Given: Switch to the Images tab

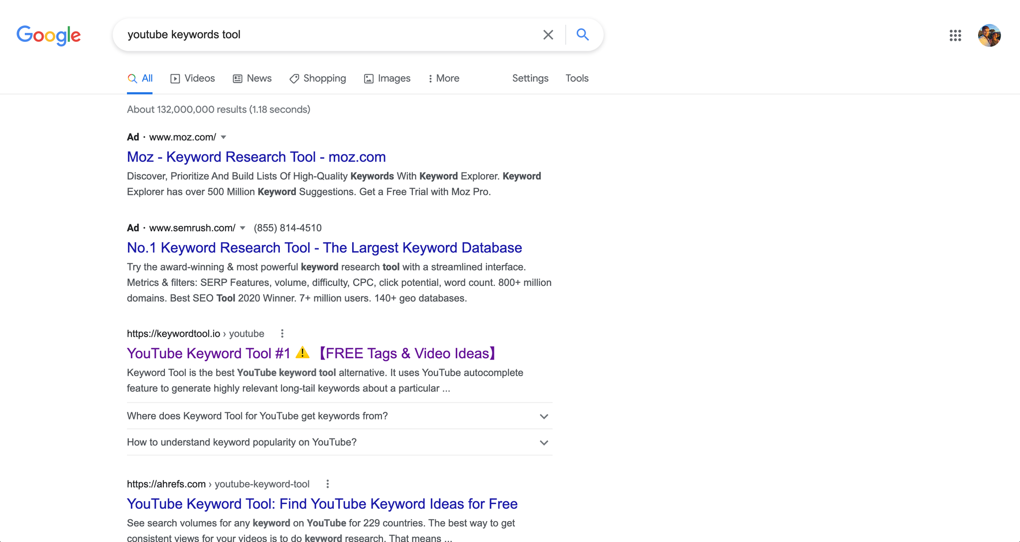Looking at the screenshot, I should click(x=387, y=78).
